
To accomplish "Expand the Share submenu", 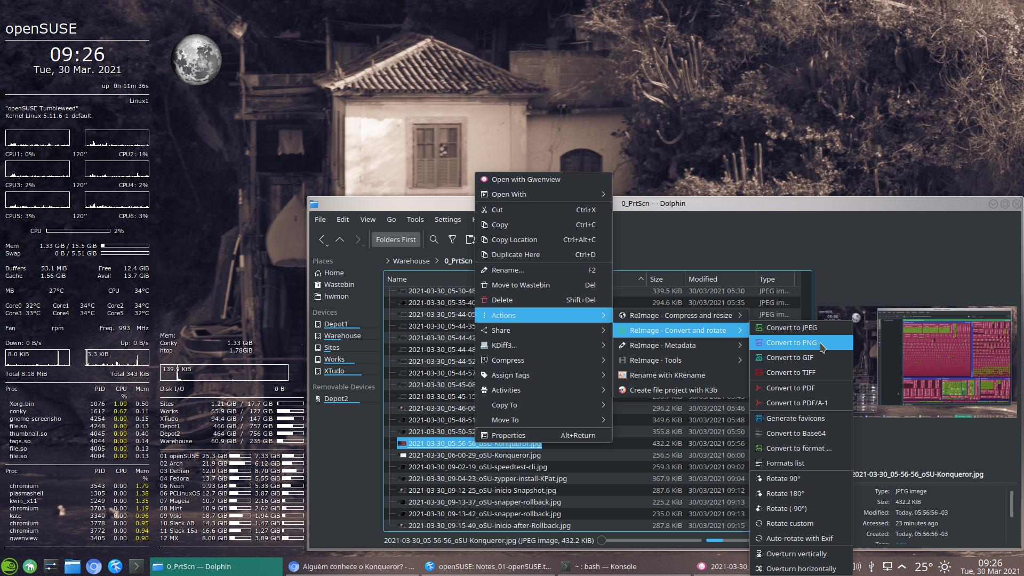I will (543, 330).
